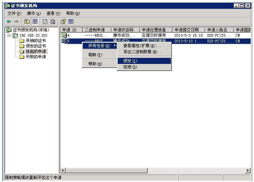Click the Refresh toolbar icon
Viewport: 254px width, 182px height.
click(x=45, y=22)
